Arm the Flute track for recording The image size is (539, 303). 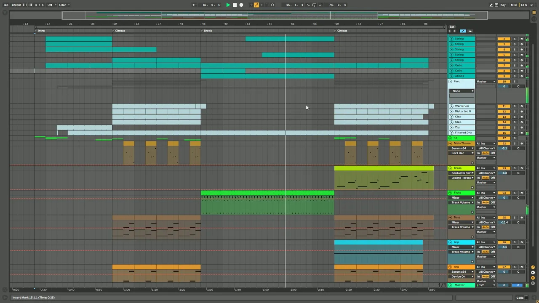tap(521, 193)
